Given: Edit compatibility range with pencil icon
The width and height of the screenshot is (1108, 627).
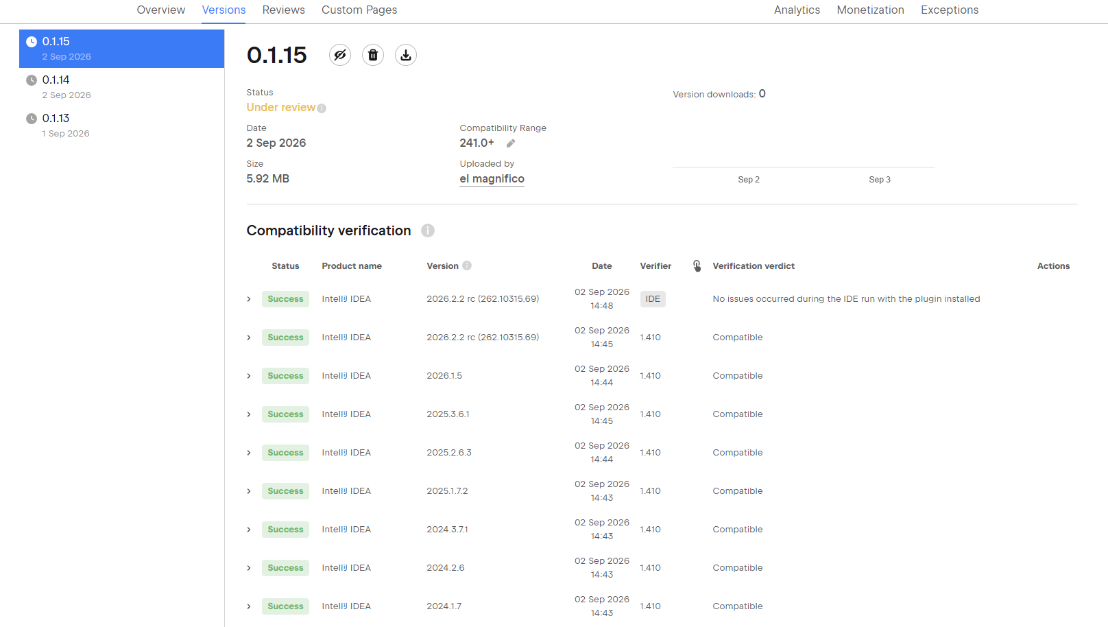Looking at the screenshot, I should 511,143.
